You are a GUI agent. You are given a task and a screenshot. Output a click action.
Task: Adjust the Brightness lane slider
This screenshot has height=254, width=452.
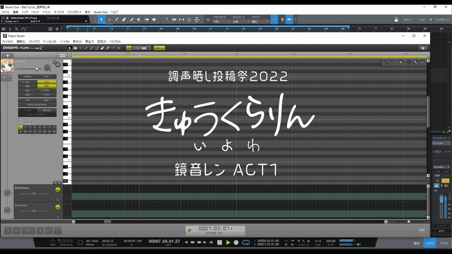point(34,193)
